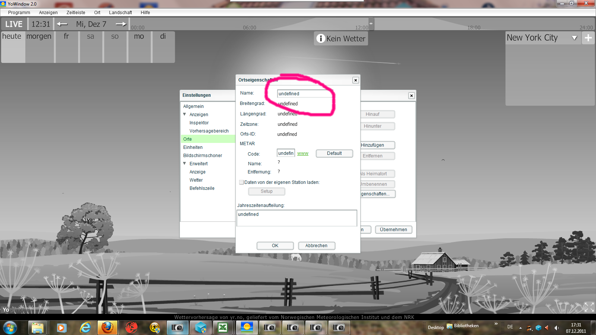This screenshot has width=596, height=335.
Task: Click the Entfernen button in Einstellungen
Action: pos(378,156)
